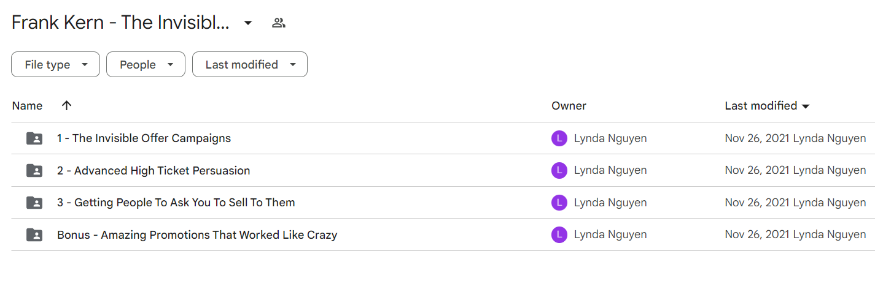Image resolution: width=875 pixels, height=281 pixels.
Task: Open 2 - Advanced High Ticket Persuasion folder
Action: click(154, 171)
